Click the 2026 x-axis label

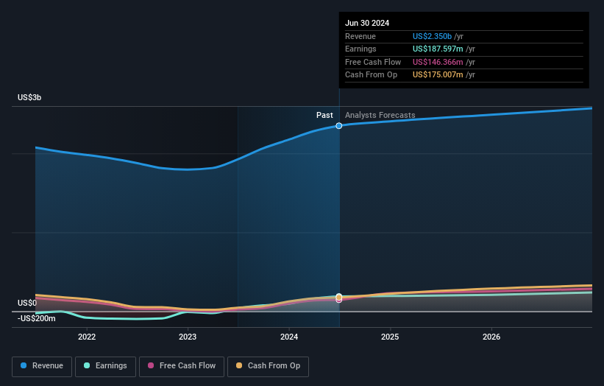[x=491, y=337]
